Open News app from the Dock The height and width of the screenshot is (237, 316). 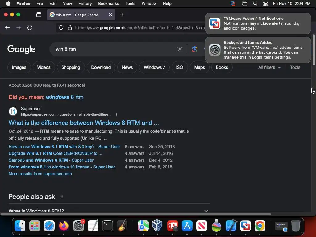click(202, 226)
